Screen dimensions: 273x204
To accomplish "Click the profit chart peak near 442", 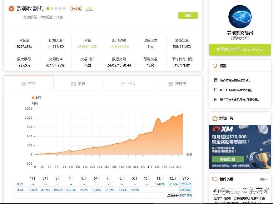I will tap(158, 118).
